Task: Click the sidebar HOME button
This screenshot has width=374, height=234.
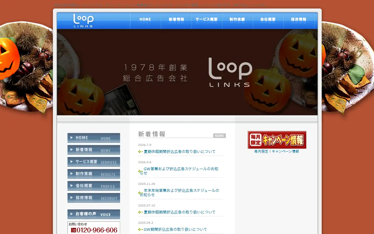Action: pyautogui.click(x=94, y=138)
